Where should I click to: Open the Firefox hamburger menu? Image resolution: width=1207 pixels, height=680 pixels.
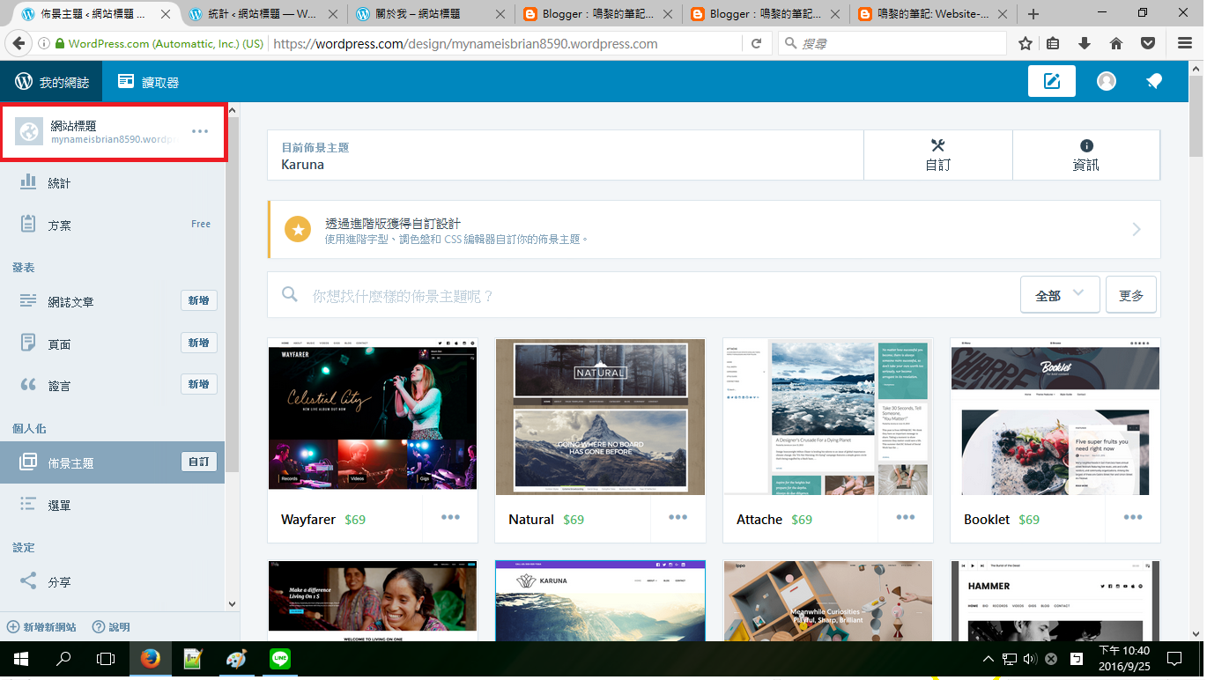pyautogui.click(x=1185, y=43)
